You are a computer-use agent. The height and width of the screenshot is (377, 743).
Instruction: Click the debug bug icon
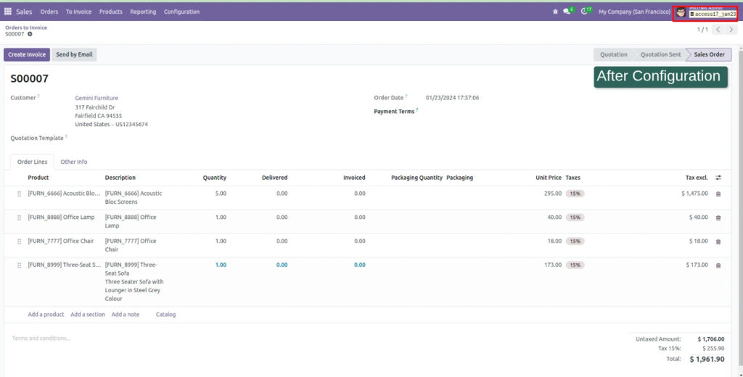[x=555, y=12]
